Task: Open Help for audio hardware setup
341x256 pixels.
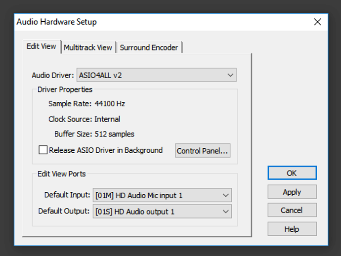Action: [292, 229]
